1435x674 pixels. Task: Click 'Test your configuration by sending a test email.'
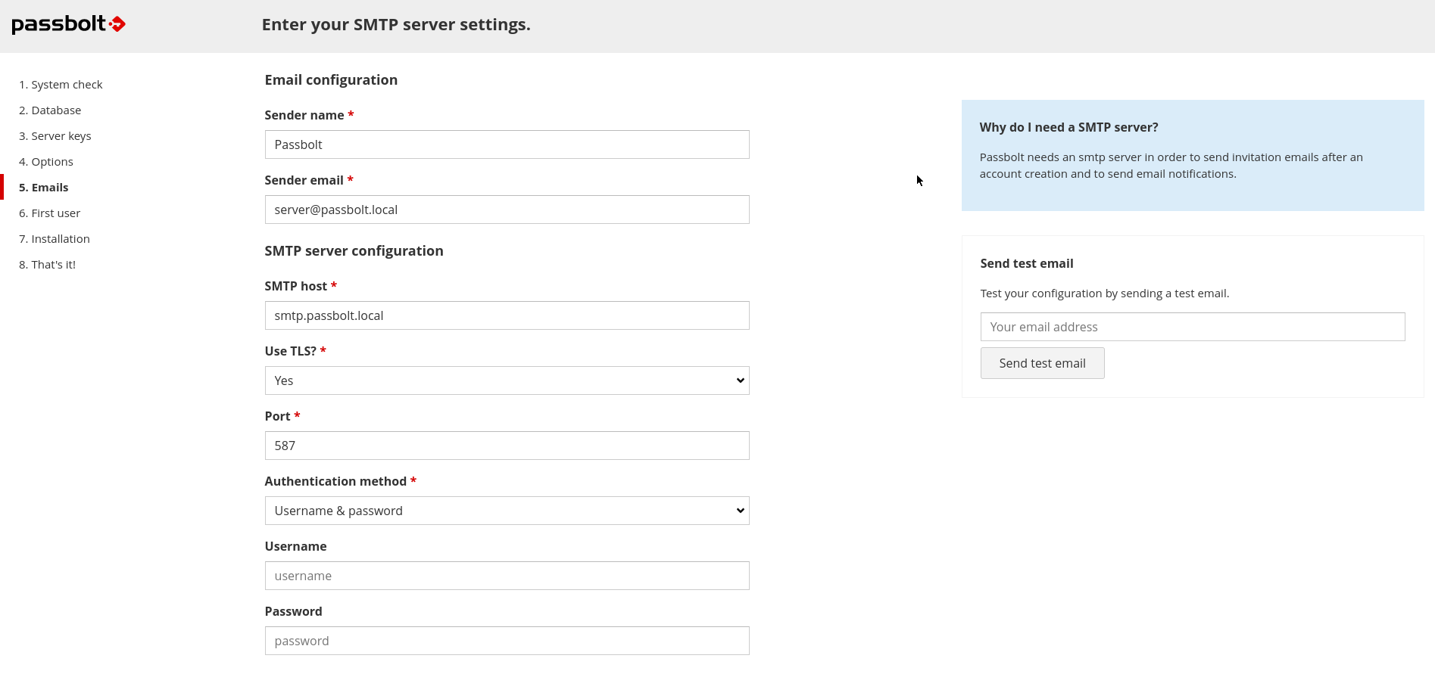click(x=1105, y=294)
